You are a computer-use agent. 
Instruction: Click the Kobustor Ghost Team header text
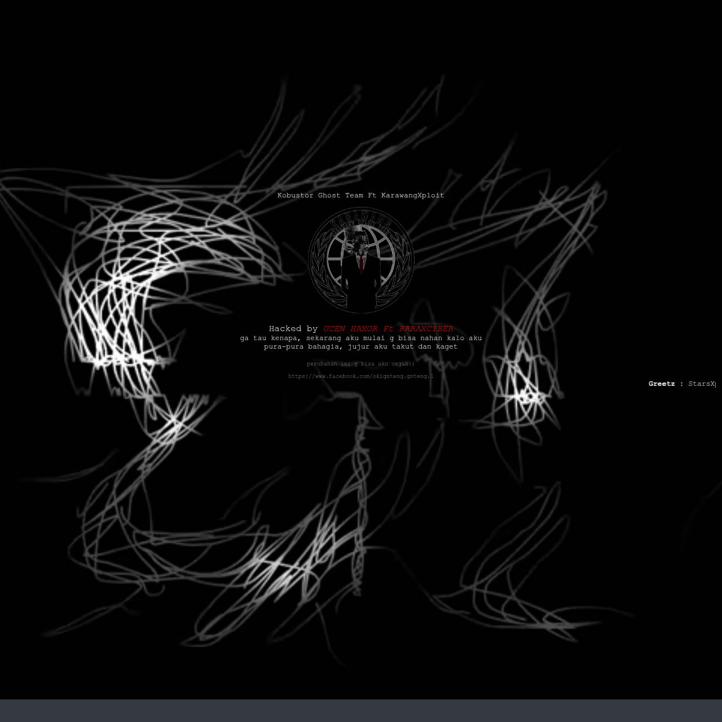point(361,195)
